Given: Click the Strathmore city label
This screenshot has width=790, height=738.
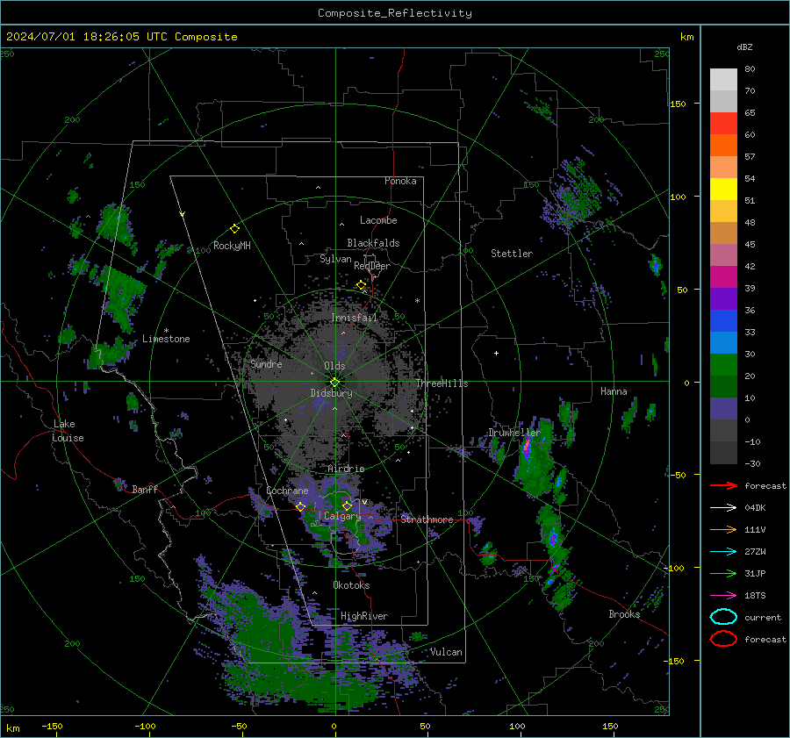Looking at the screenshot, I should pyautogui.click(x=427, y=519).
